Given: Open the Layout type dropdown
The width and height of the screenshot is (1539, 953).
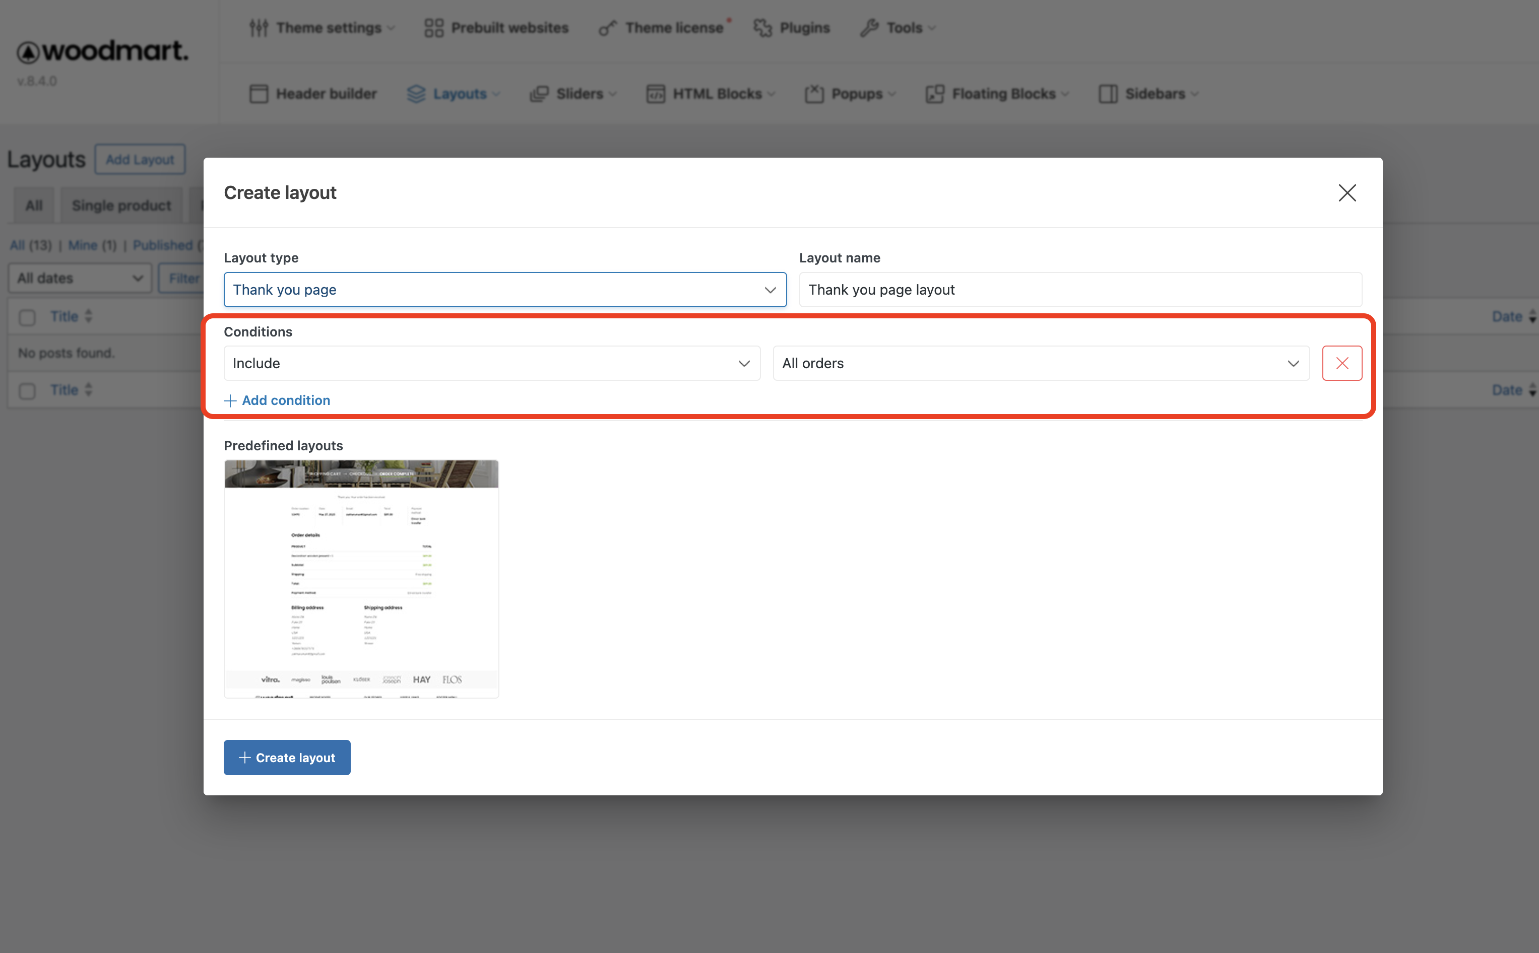Looking at the screenshot, I should click(504, 290).
